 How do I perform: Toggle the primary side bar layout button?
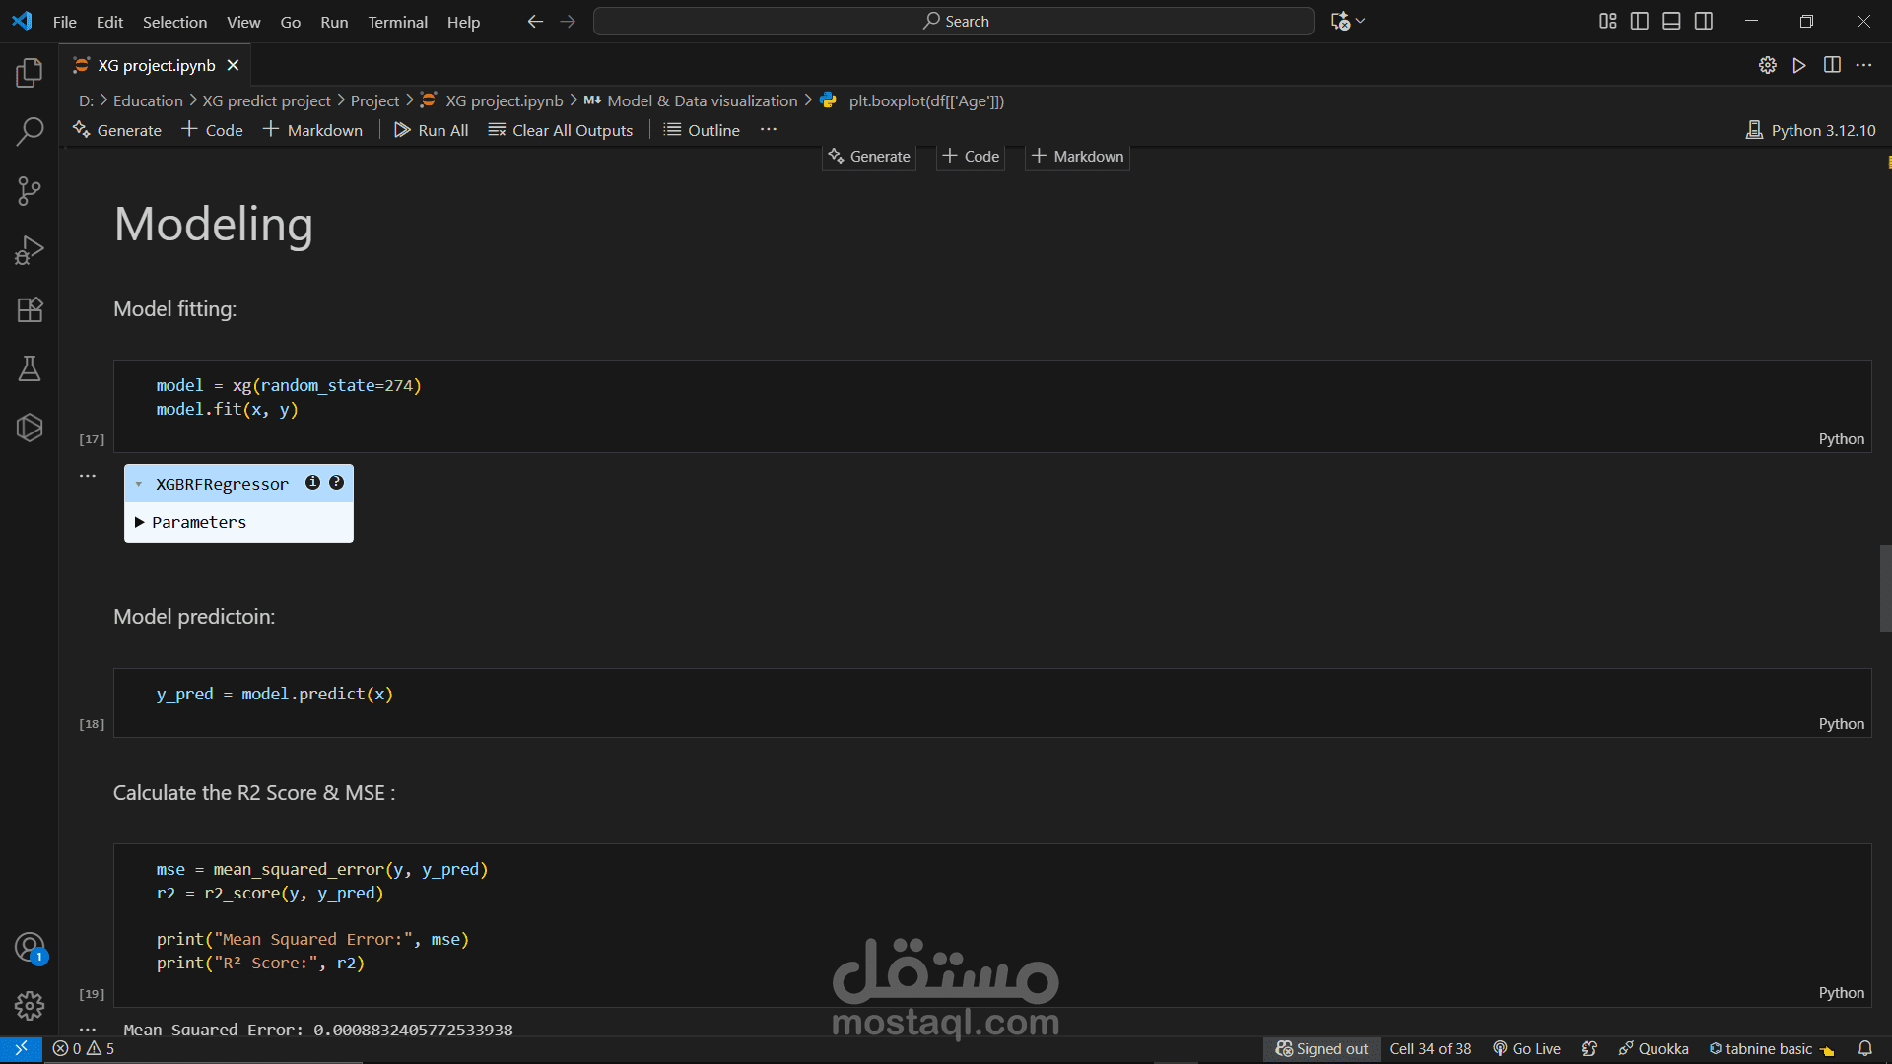1640,21
